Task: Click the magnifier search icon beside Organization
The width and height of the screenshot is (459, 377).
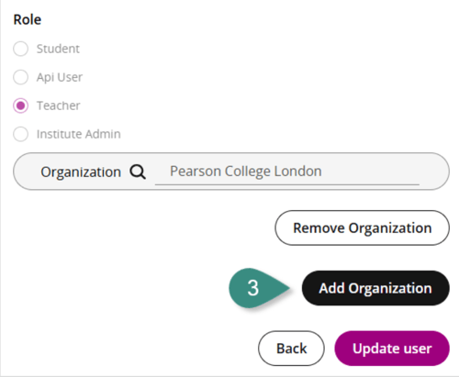Action: tap(138, 172)
